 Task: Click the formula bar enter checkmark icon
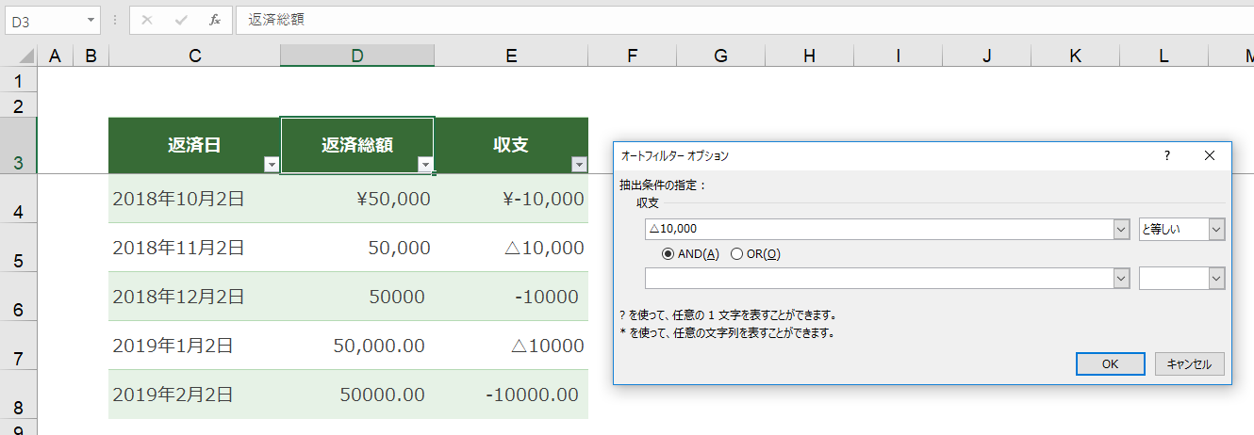click(181, 20)
